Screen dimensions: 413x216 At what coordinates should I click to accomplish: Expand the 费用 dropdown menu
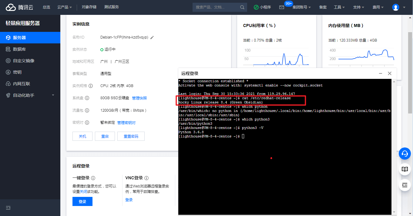[378, 7]
